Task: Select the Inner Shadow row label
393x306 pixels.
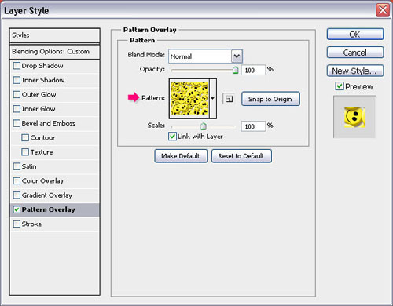Action: (x=43, y=80)
